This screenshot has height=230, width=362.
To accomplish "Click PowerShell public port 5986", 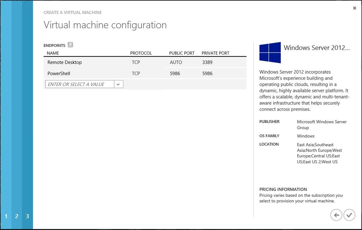I will (x=175, y=73).
